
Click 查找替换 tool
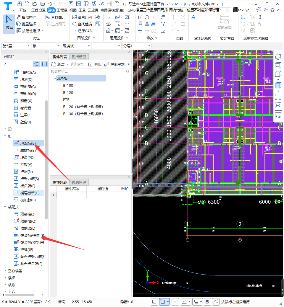(82, 24)
